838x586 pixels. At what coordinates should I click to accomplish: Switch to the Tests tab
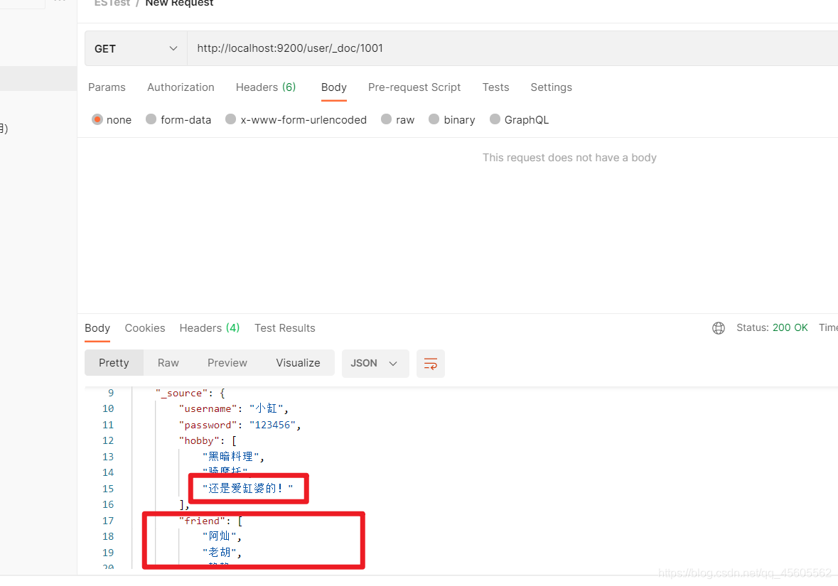click(x=495, y=87)
